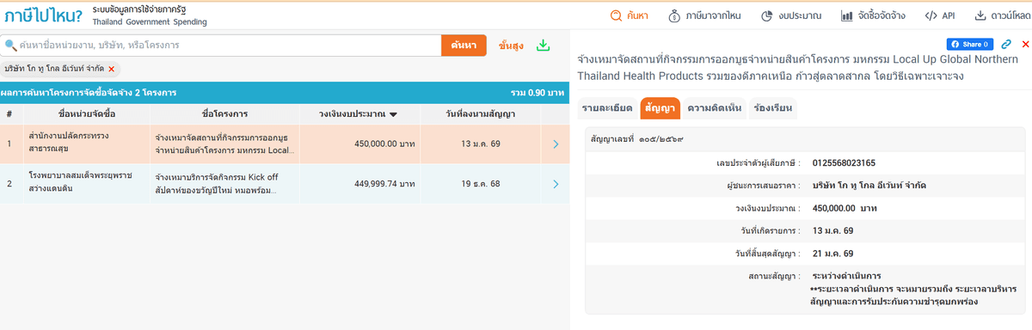The image size is (1032, 330).
Task: Switch to the ความคิดเห็น tab
Action: point(714,108)
